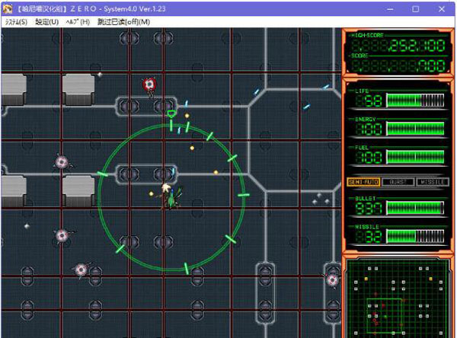Toggle the 跳过已读[off](M) menu item
This screenshot has height=338, width=457.
[123, 22]
